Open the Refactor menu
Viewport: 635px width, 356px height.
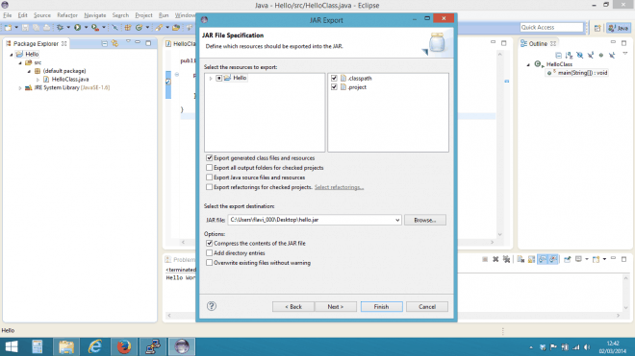point(67,15)
